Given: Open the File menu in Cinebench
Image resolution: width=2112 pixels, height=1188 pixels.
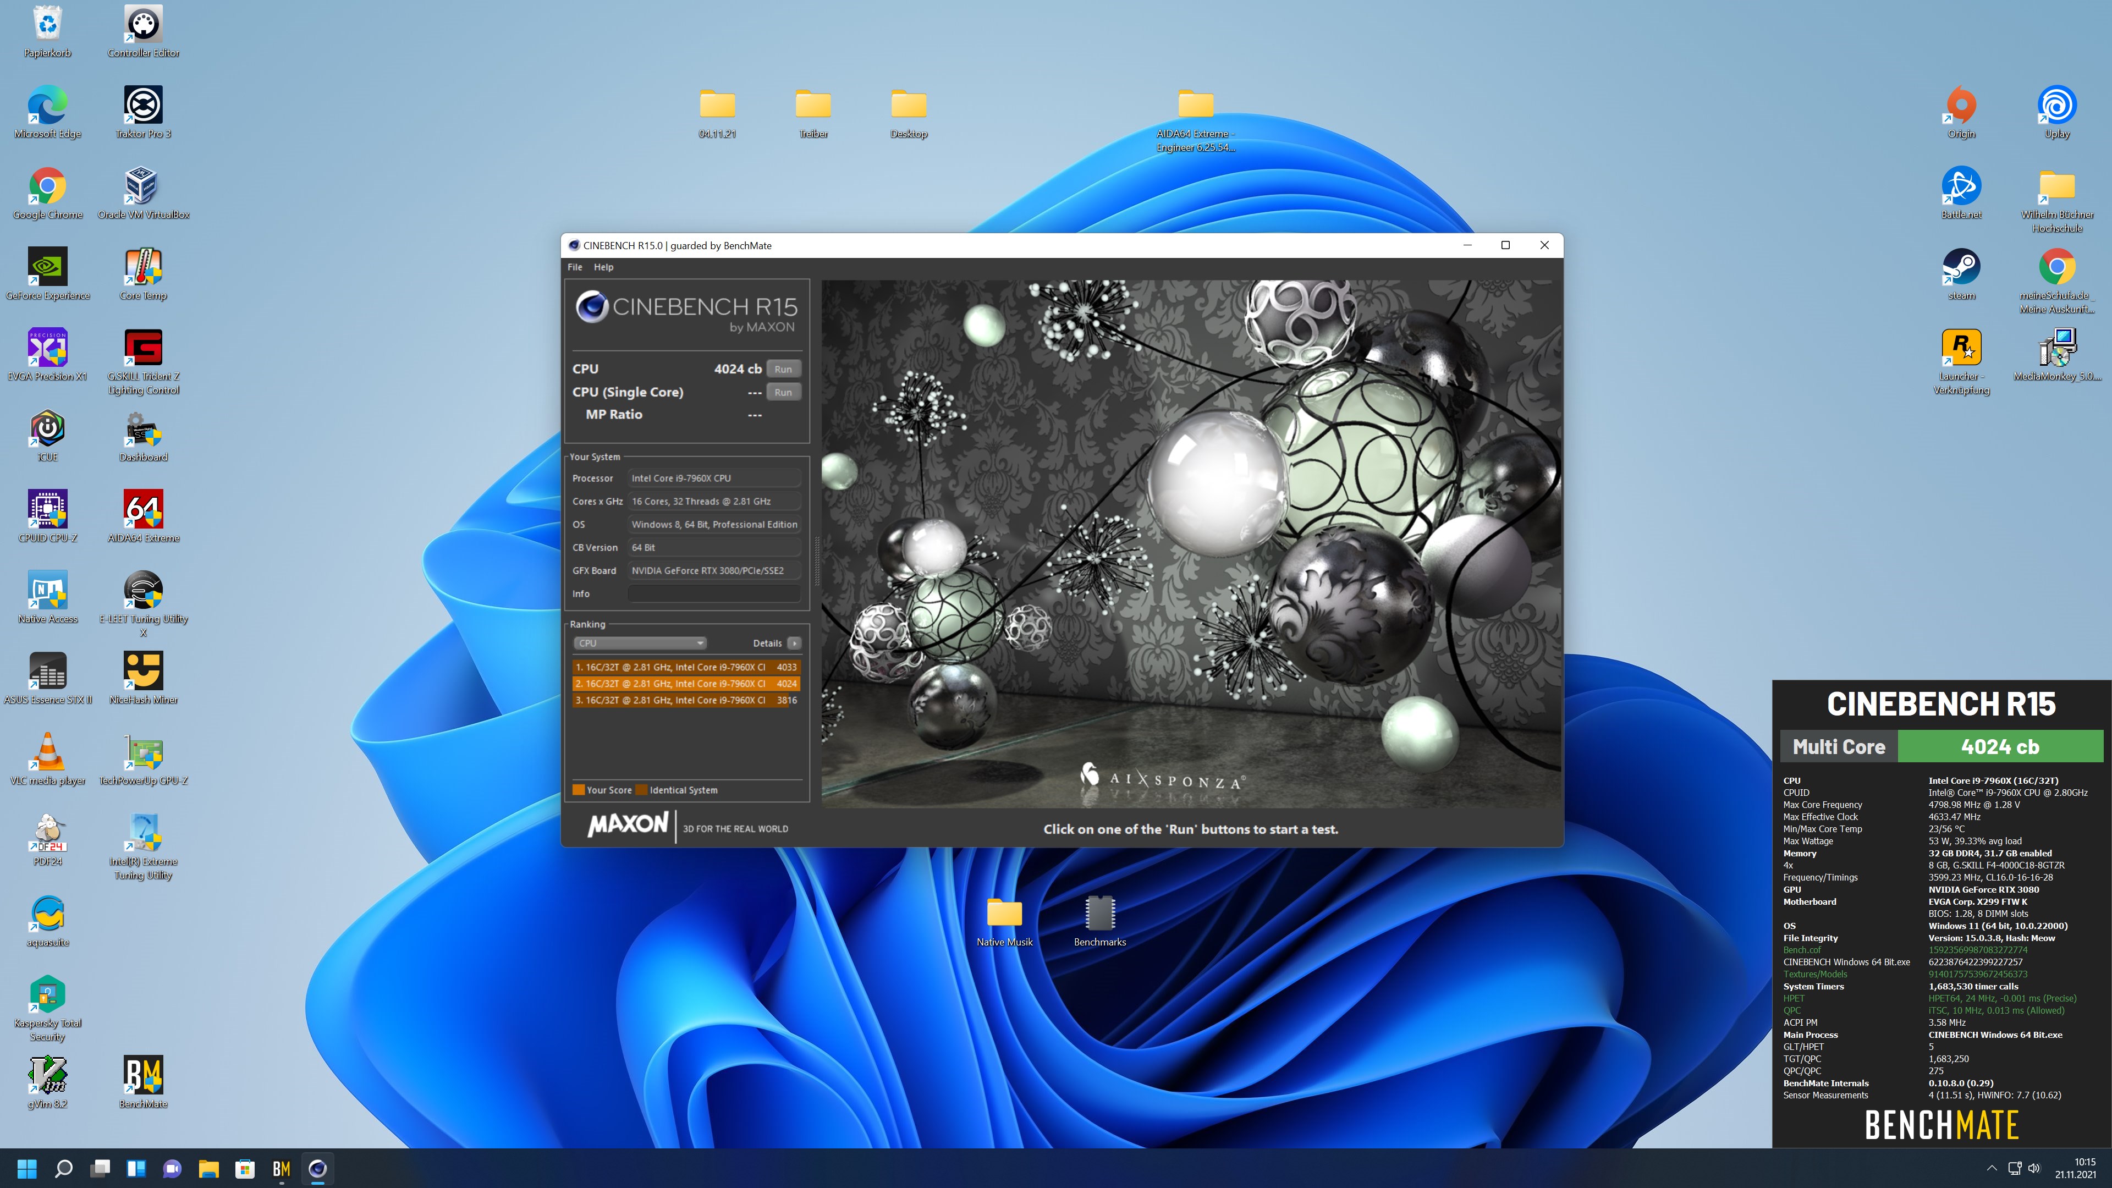Looking at the screenshot, I should pyautogui.click(x=575, y=267).
